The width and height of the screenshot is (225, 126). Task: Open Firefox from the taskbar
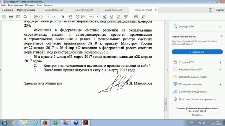(45, 123)
